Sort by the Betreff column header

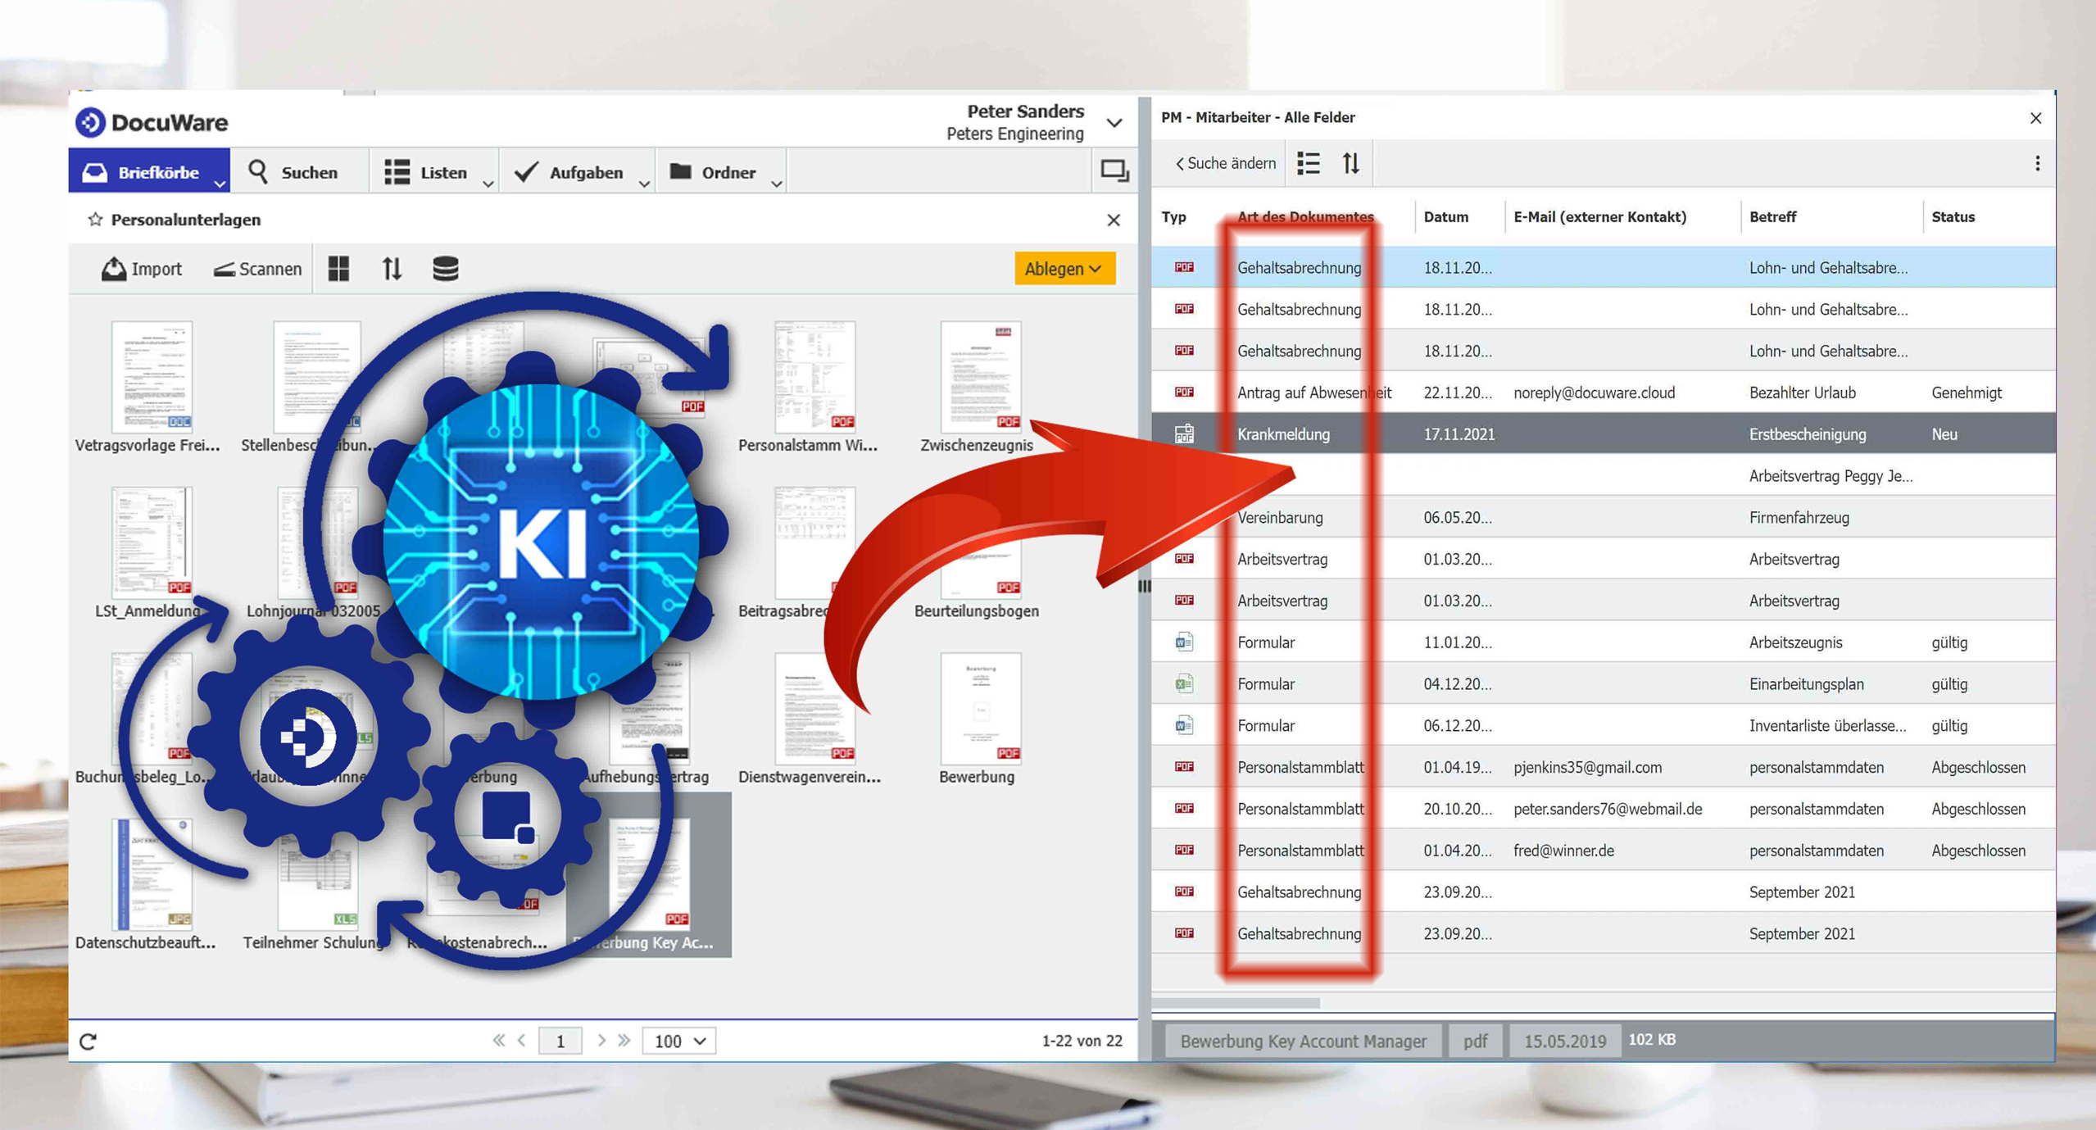tap(1772, 217)
